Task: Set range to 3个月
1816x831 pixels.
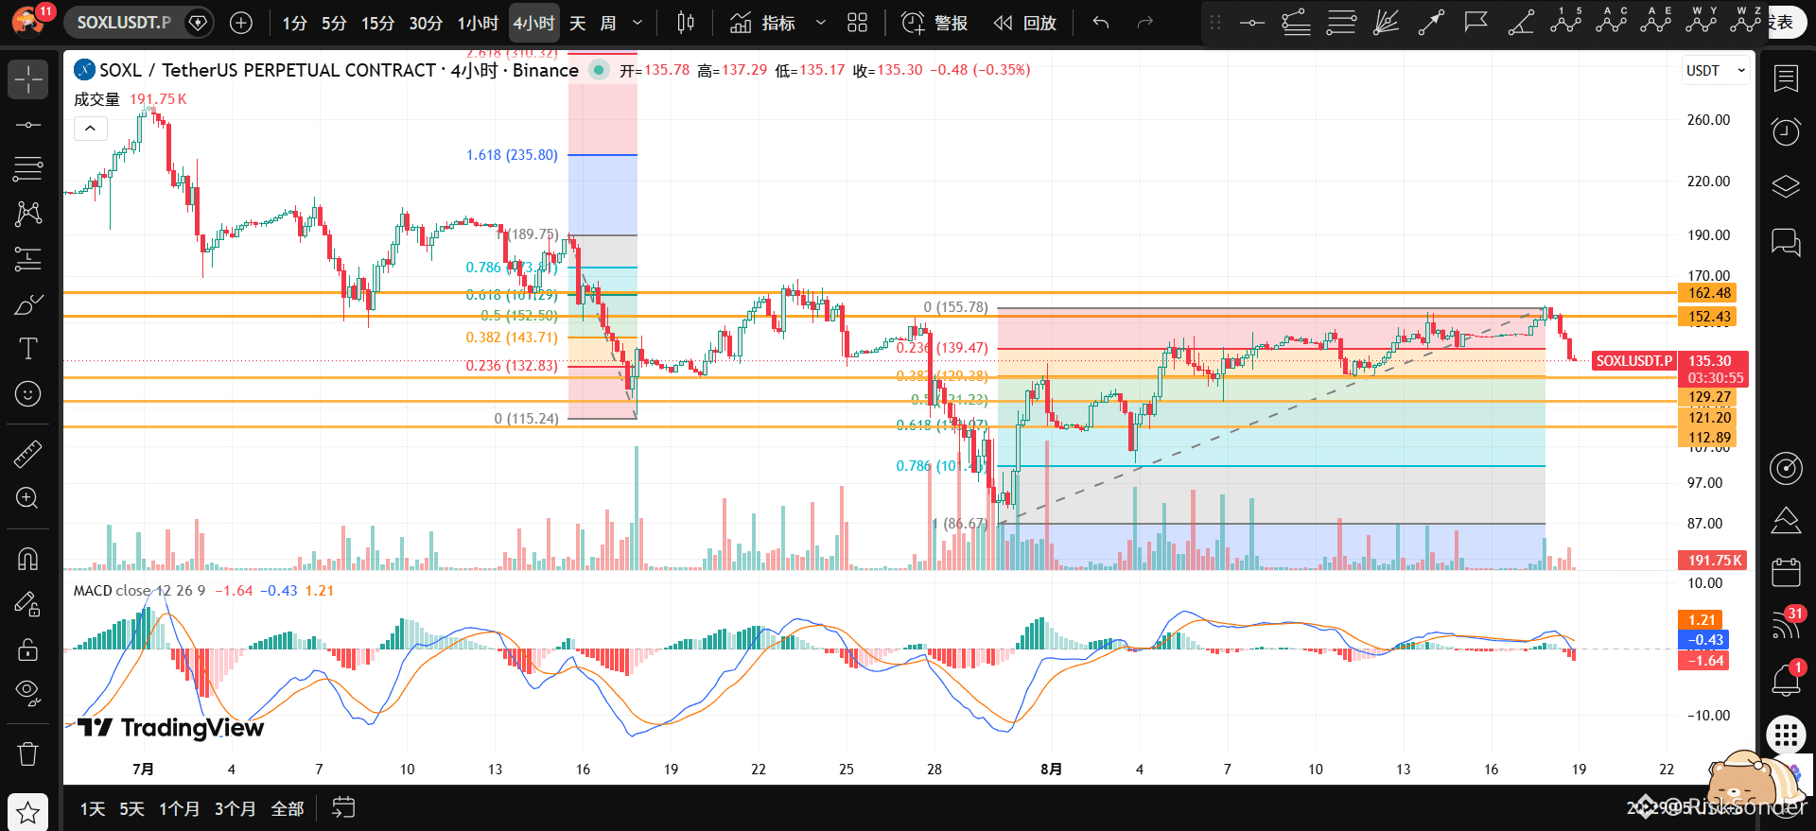Action: tap(235, 809)
